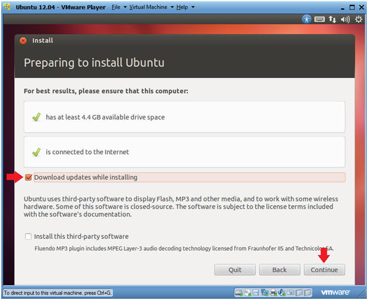Viewport: 368px width, 300px height.
Task: Open the sound volume indicator
Action: pyautogui.click(x=345, y=19)
